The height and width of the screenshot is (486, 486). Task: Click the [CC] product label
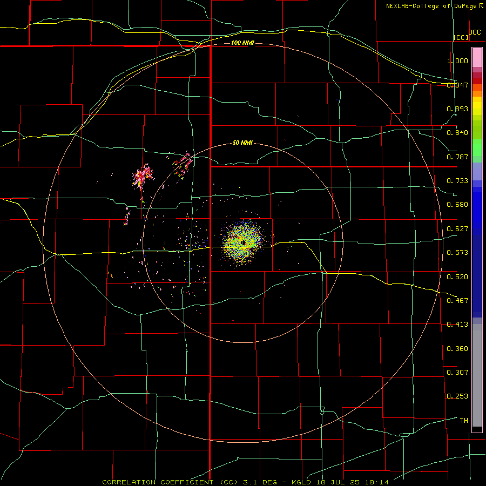click(461, 37)
